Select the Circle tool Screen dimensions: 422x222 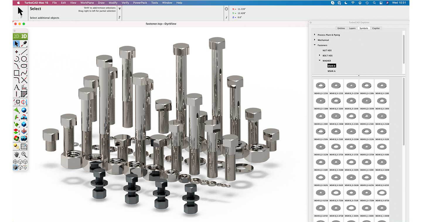click(24, 59)
